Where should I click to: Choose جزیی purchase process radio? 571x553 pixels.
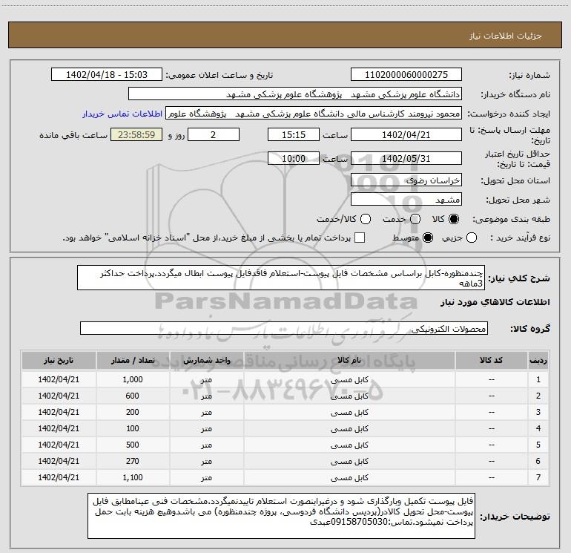point(471,238)
